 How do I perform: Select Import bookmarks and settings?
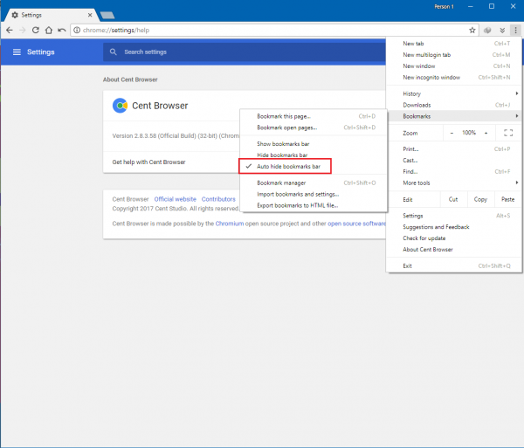tap(314, 194)
